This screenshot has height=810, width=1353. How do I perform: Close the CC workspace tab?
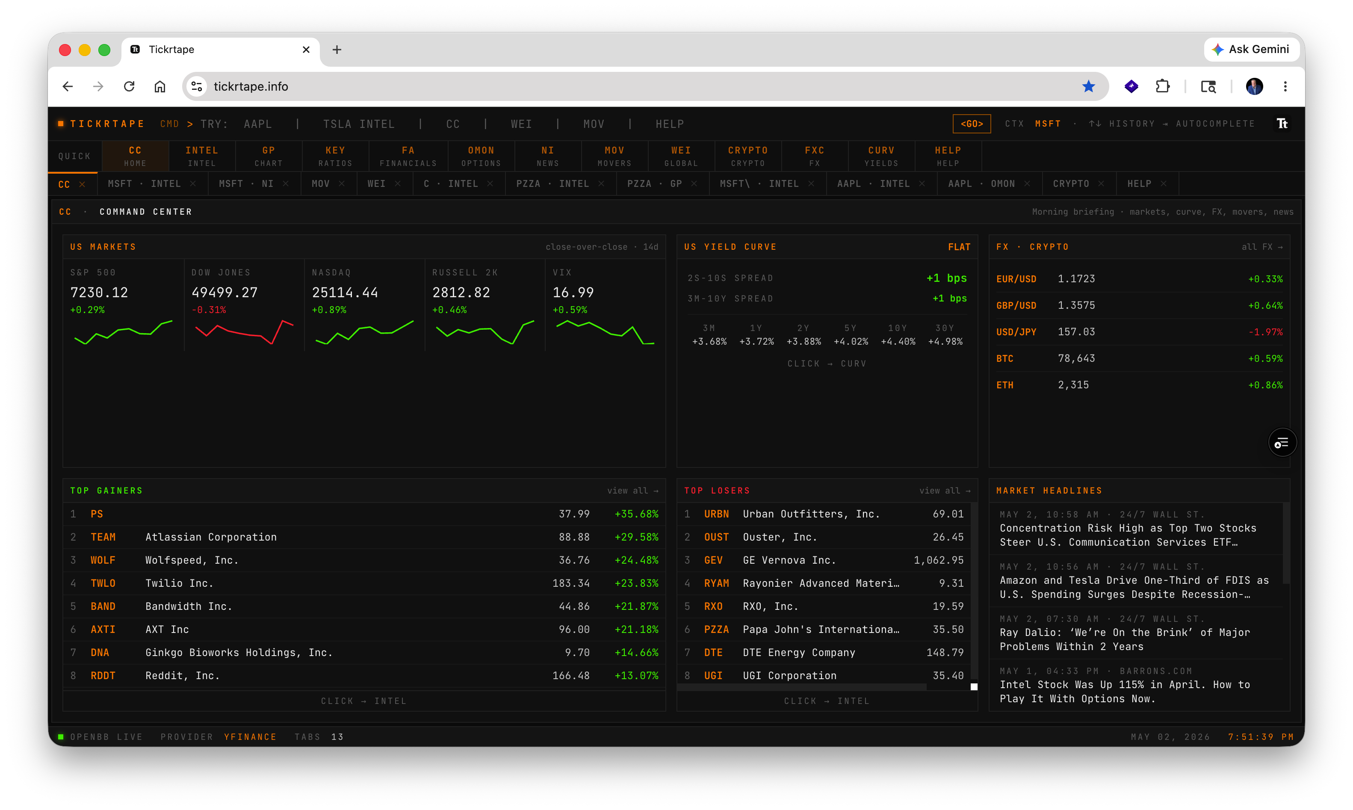pos(82,184)
